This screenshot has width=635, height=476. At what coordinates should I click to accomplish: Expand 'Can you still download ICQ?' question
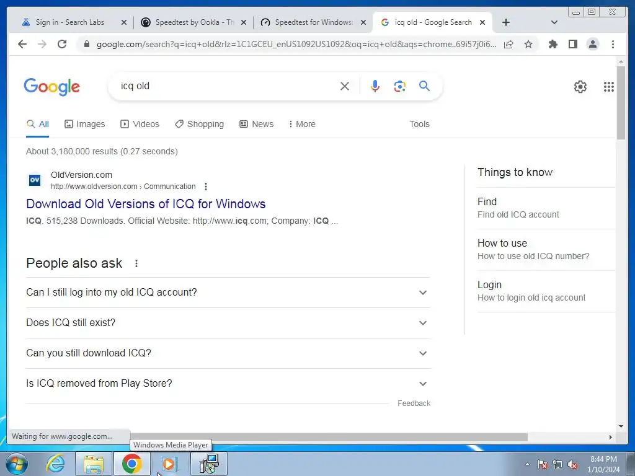pos(228,353)
